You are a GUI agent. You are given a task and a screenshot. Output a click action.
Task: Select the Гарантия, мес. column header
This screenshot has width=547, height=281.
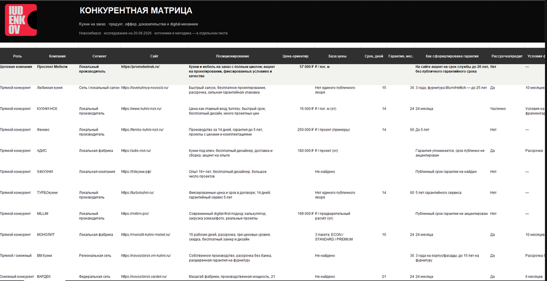[x=401, y=56]
